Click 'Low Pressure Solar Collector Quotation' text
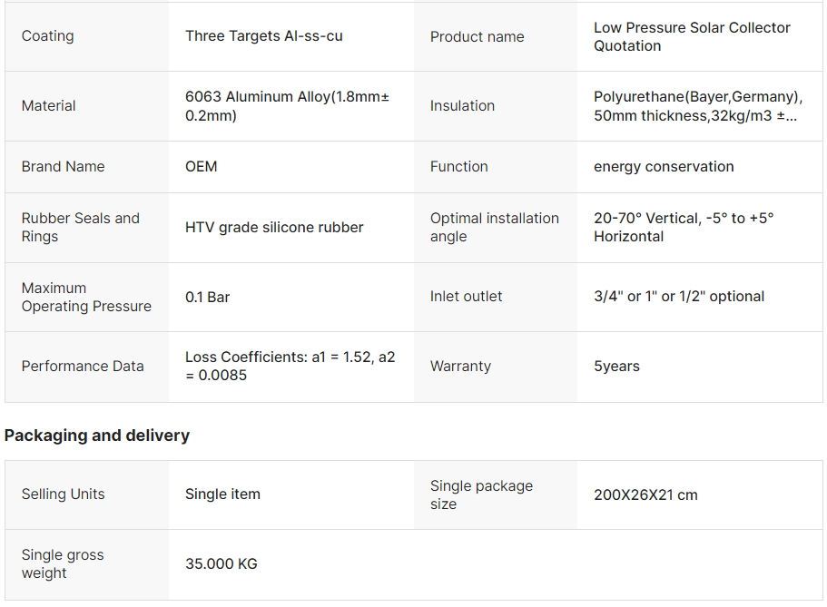 pyautogui.click(x=692, y=36)
